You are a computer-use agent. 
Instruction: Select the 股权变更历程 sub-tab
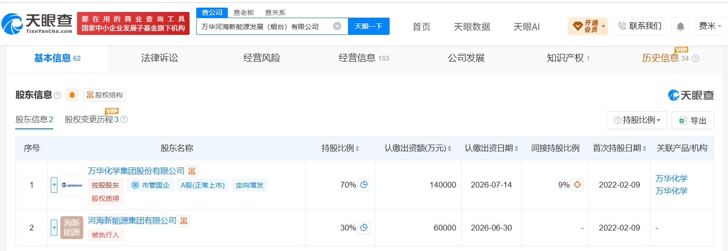pos(91,119)
